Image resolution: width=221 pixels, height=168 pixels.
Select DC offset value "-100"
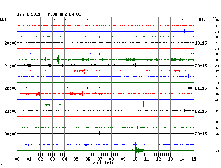coord(216,26)
